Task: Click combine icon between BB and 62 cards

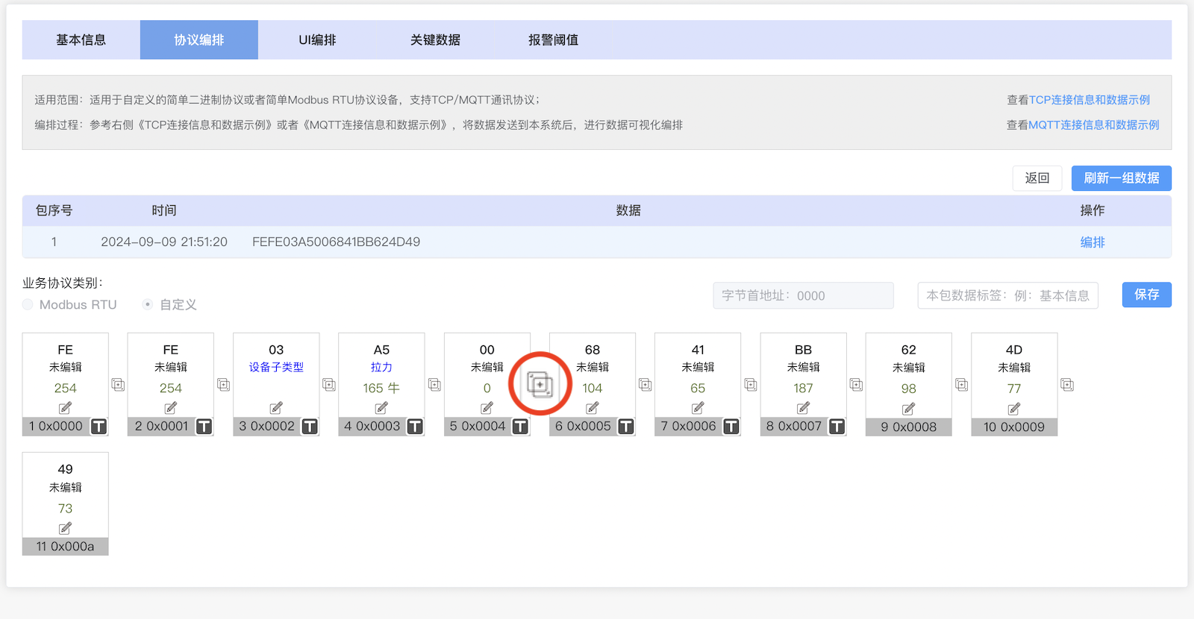Action: (x=856, y=385)
